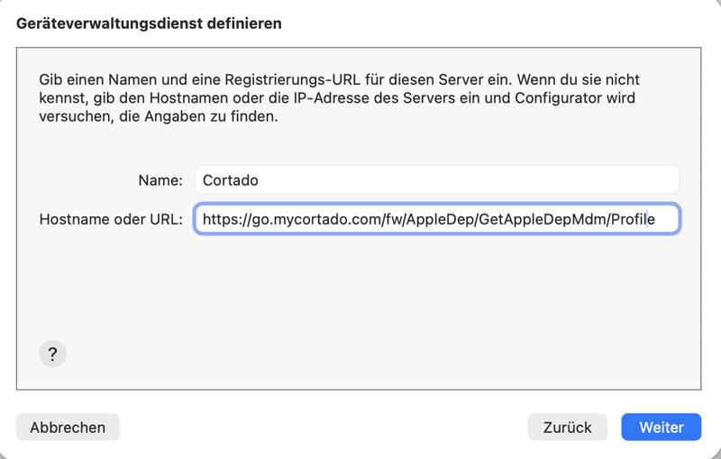Open the help question mark button

(x=52, y=353)
